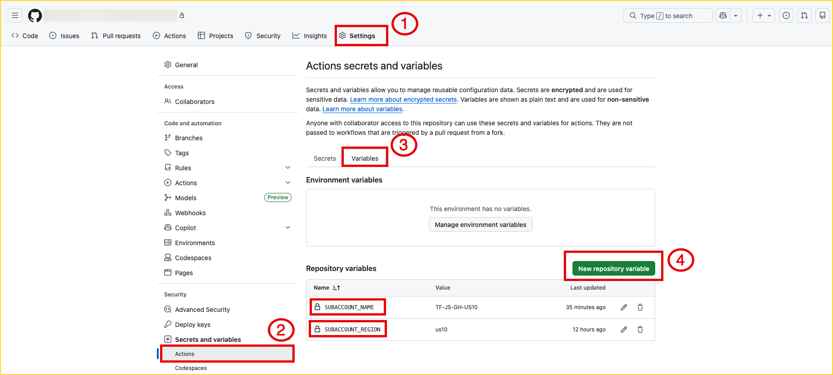Select the Variables tab

365,158
